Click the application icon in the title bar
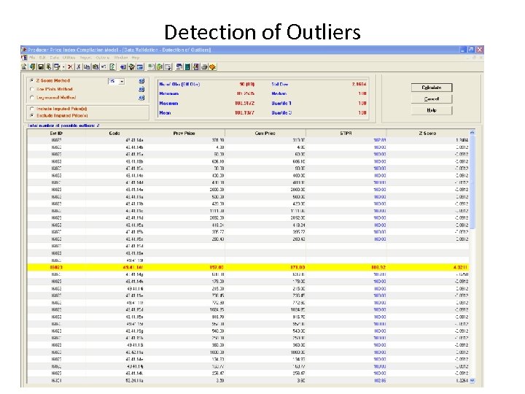 [24, 50]
